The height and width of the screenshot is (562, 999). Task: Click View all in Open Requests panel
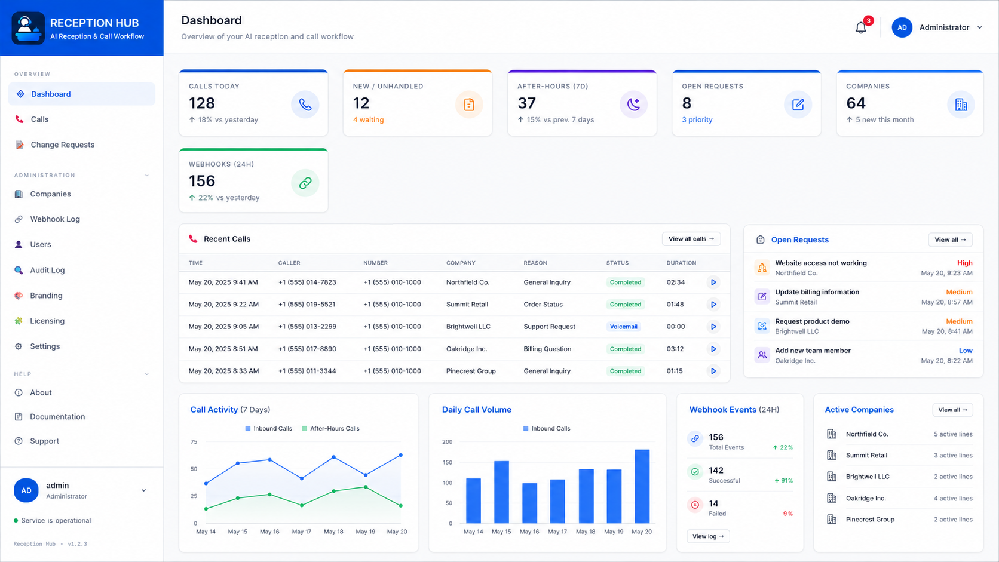[x=950, y=239]
